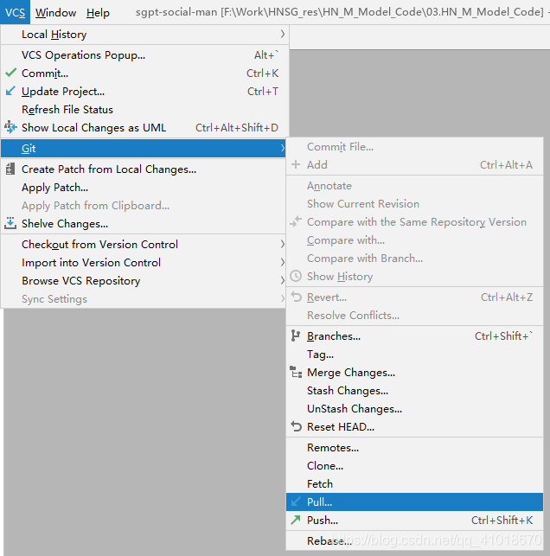Viewport: 550px width, 556px height.
Task: Open the VCS menu
Action: (x=16, y=12)
